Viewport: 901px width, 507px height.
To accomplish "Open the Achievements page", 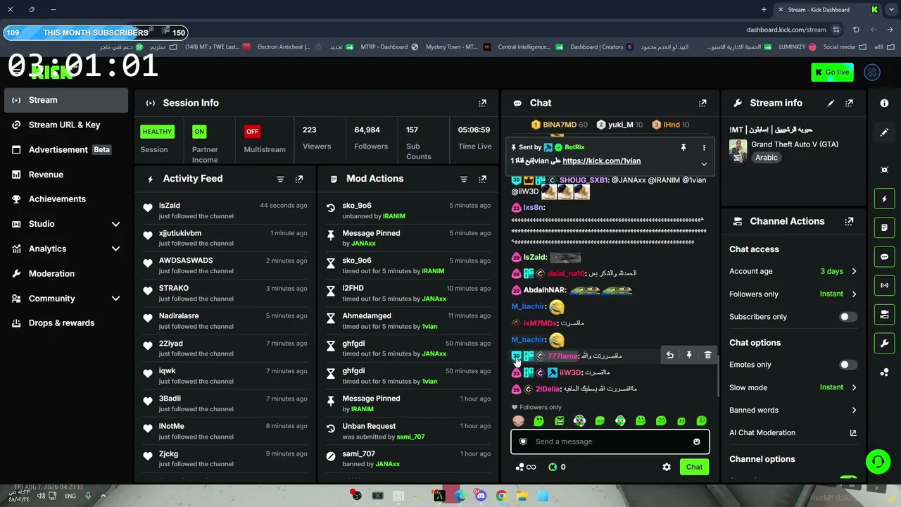I will (66, 199).
